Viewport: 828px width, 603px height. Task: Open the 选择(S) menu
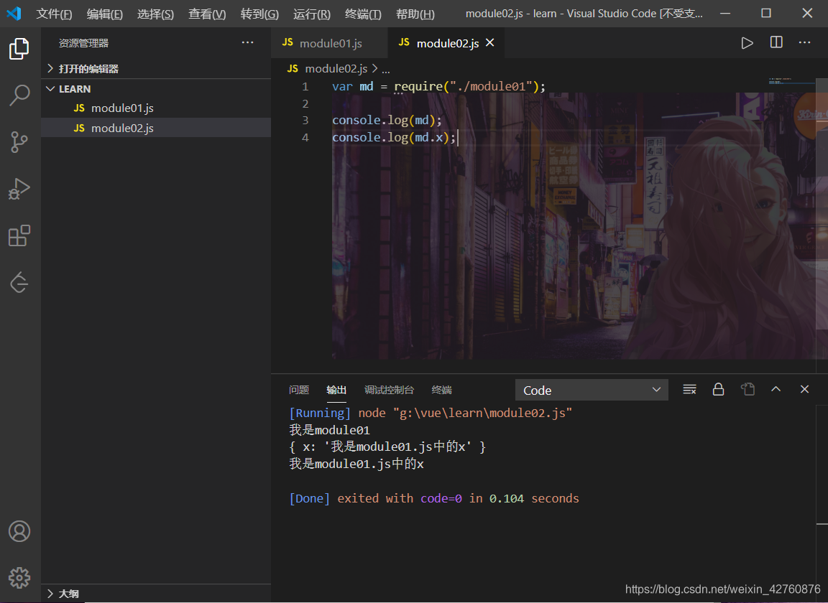[x=155, y=14]
